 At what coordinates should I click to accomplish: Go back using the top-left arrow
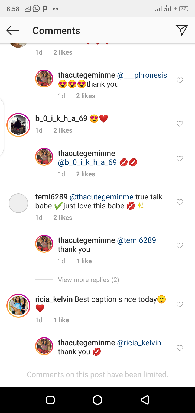pyautogui.click(x=13, y=30)
